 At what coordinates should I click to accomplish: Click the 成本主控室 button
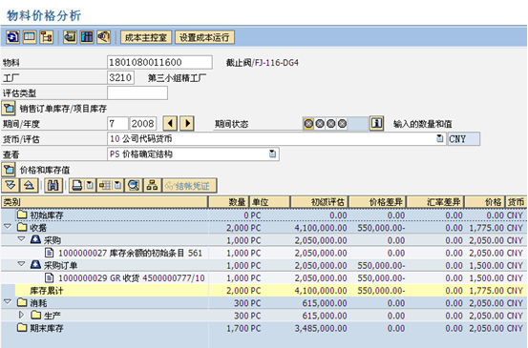(x=146, y=37)
